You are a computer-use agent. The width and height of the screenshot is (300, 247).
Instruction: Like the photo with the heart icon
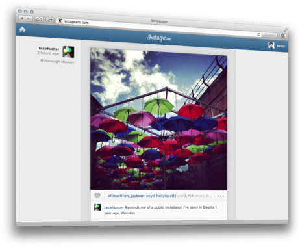(x=97, y=196)
